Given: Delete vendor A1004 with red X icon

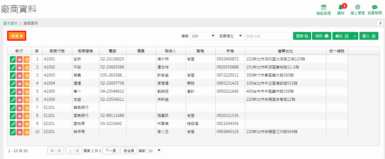Looking at the screenshot, I should coord(20,83).
